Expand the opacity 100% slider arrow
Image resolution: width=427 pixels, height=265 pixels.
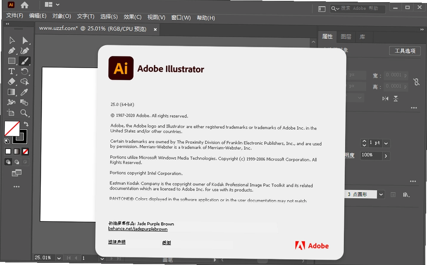click(386, 156)
